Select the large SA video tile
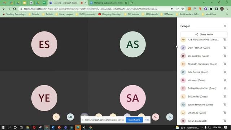 pos(133,98)
